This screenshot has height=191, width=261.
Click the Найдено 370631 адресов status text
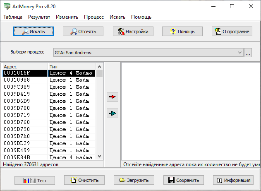tap(31, 164)
